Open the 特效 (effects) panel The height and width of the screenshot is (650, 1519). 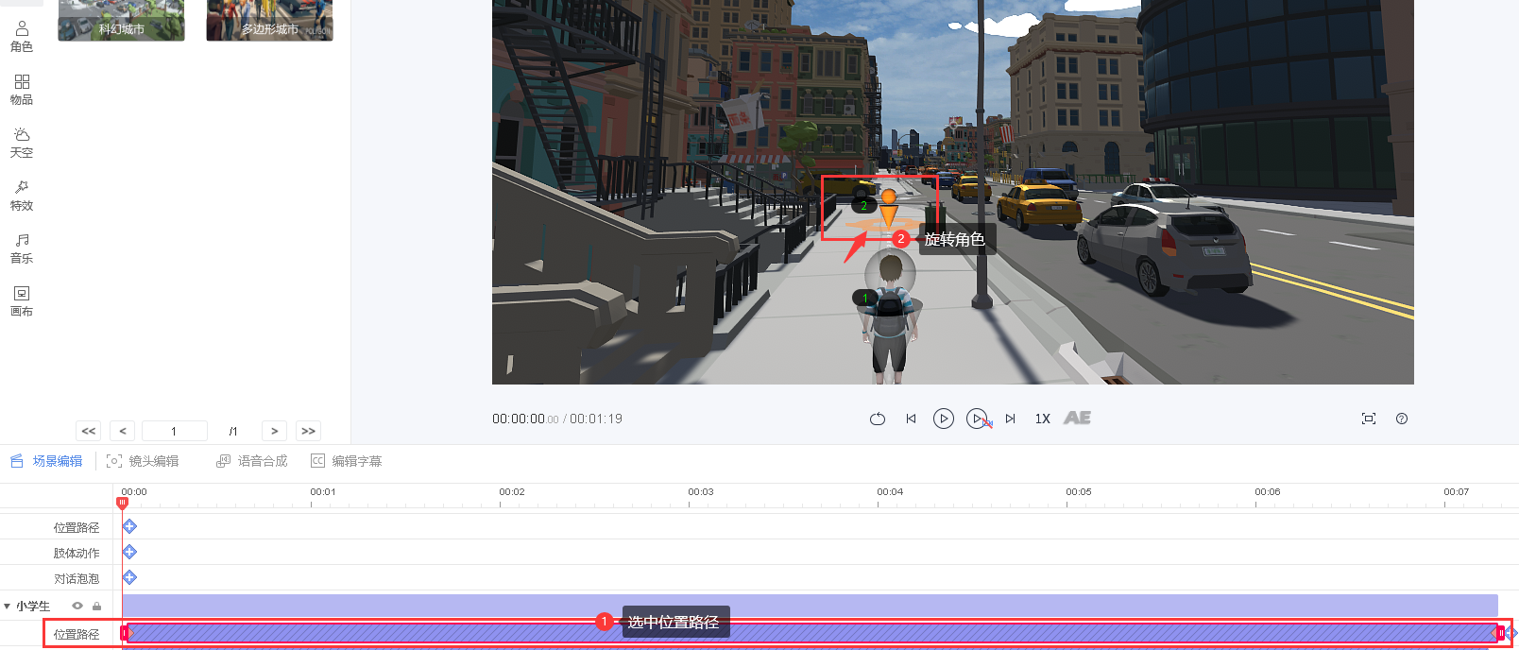22,195
